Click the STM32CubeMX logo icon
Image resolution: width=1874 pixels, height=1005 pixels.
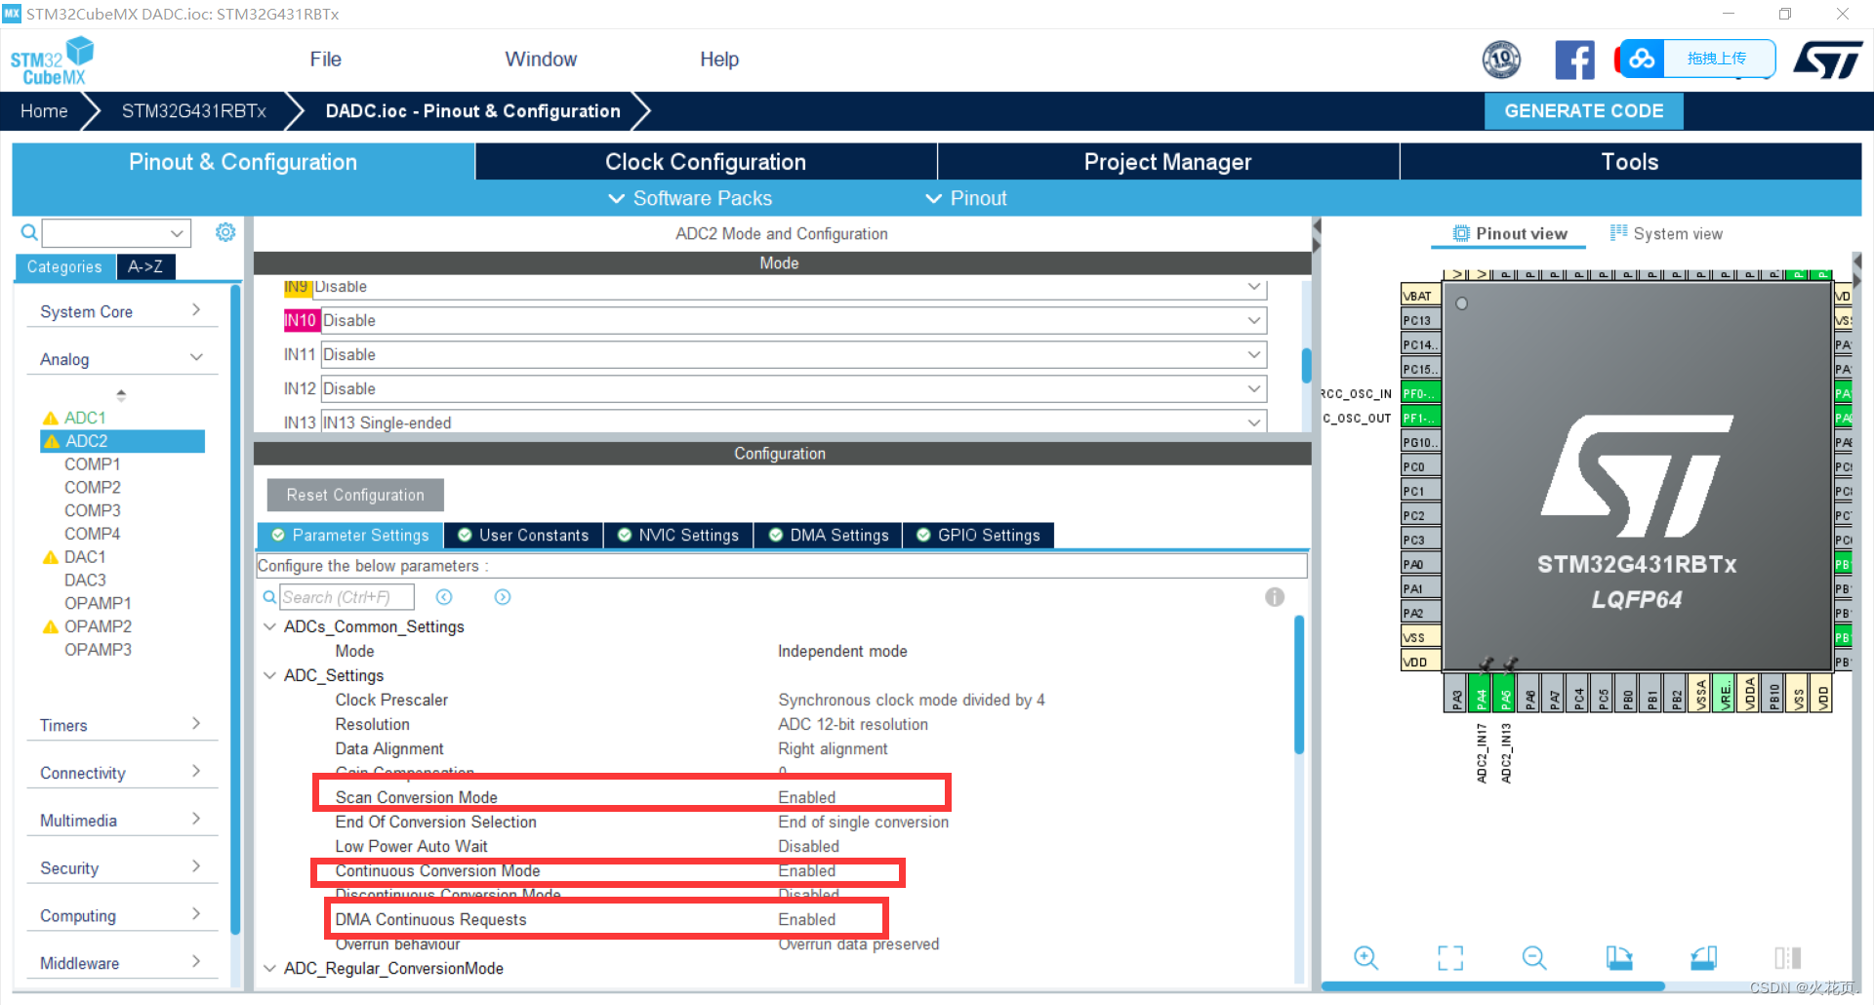52,60
